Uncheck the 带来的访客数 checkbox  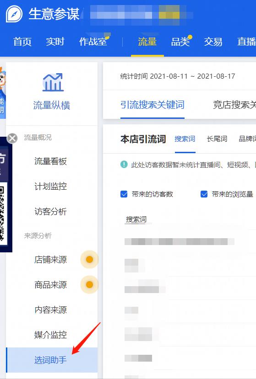click(124, 194)
